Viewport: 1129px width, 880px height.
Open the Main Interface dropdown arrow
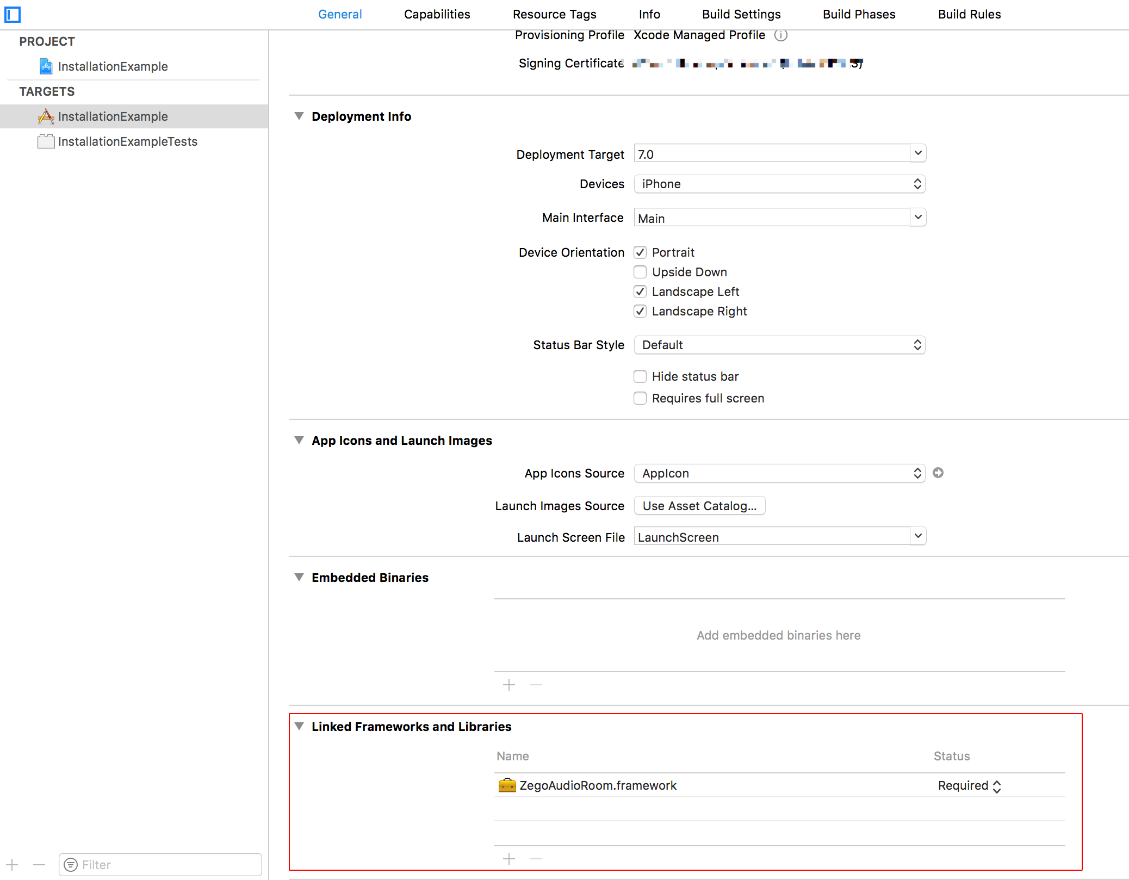click(x=918, y=218)
